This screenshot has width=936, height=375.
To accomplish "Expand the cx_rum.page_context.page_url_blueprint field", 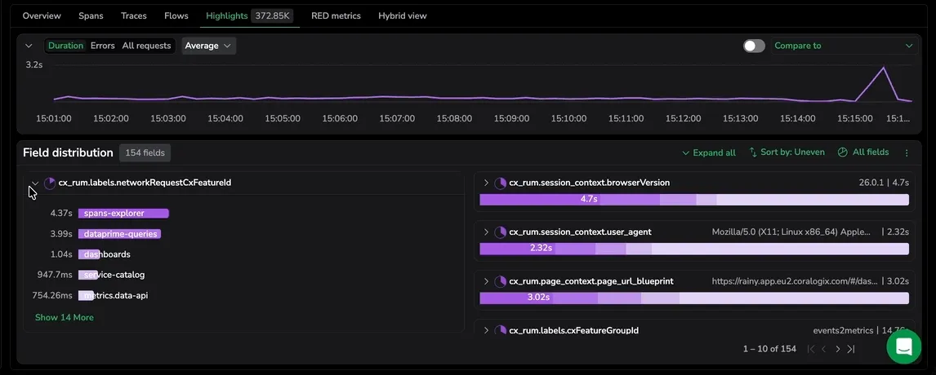I will (x=486, y=280).
